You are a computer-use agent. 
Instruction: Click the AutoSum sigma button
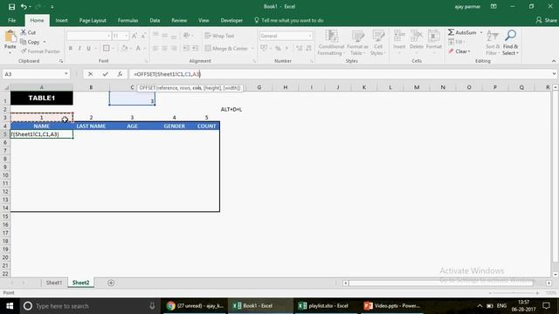(x=462, y=32)
